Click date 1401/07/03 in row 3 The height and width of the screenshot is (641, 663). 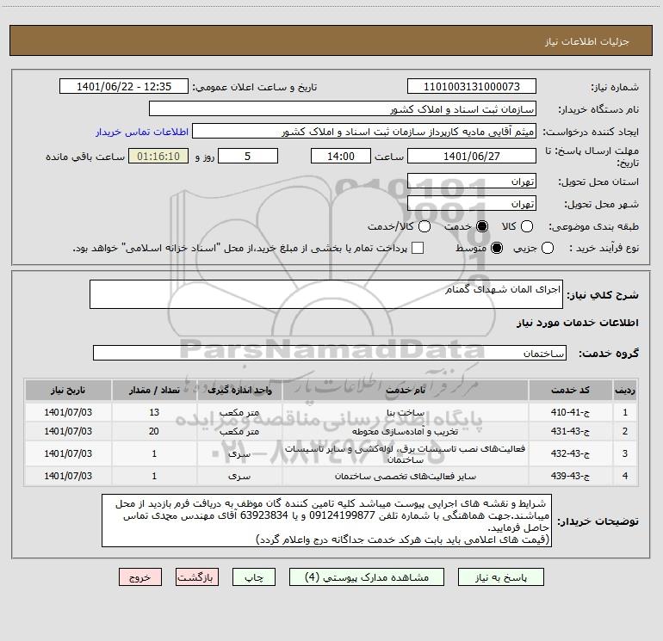pyautogui.click(x=68, y=453)
